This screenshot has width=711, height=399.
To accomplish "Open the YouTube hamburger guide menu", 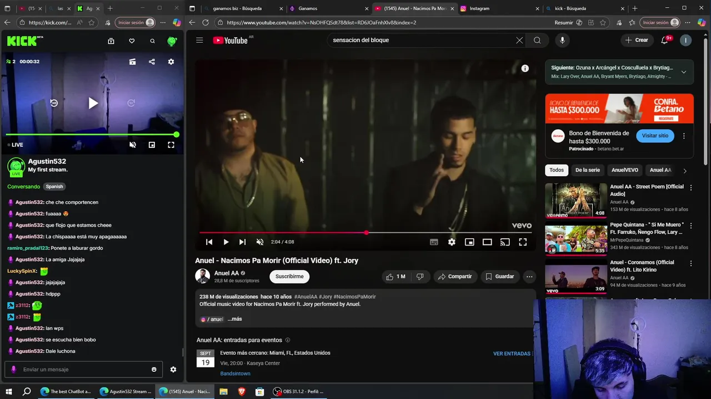I will [199, 40].
